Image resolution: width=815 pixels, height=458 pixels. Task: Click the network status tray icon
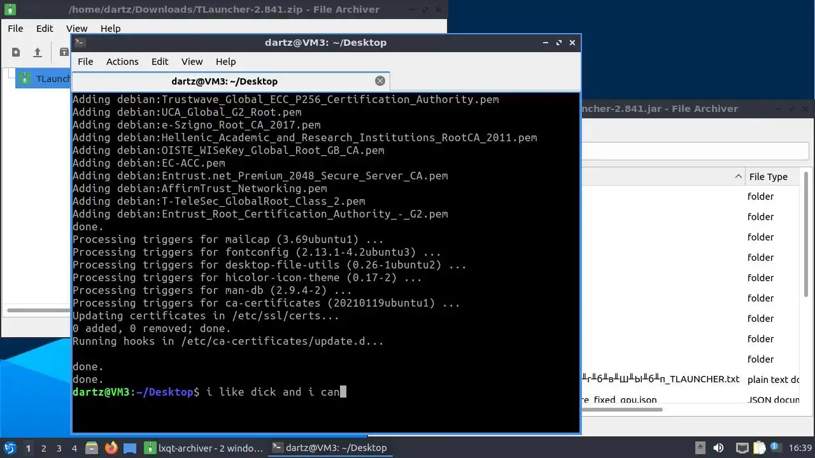[x=742, y=448]
